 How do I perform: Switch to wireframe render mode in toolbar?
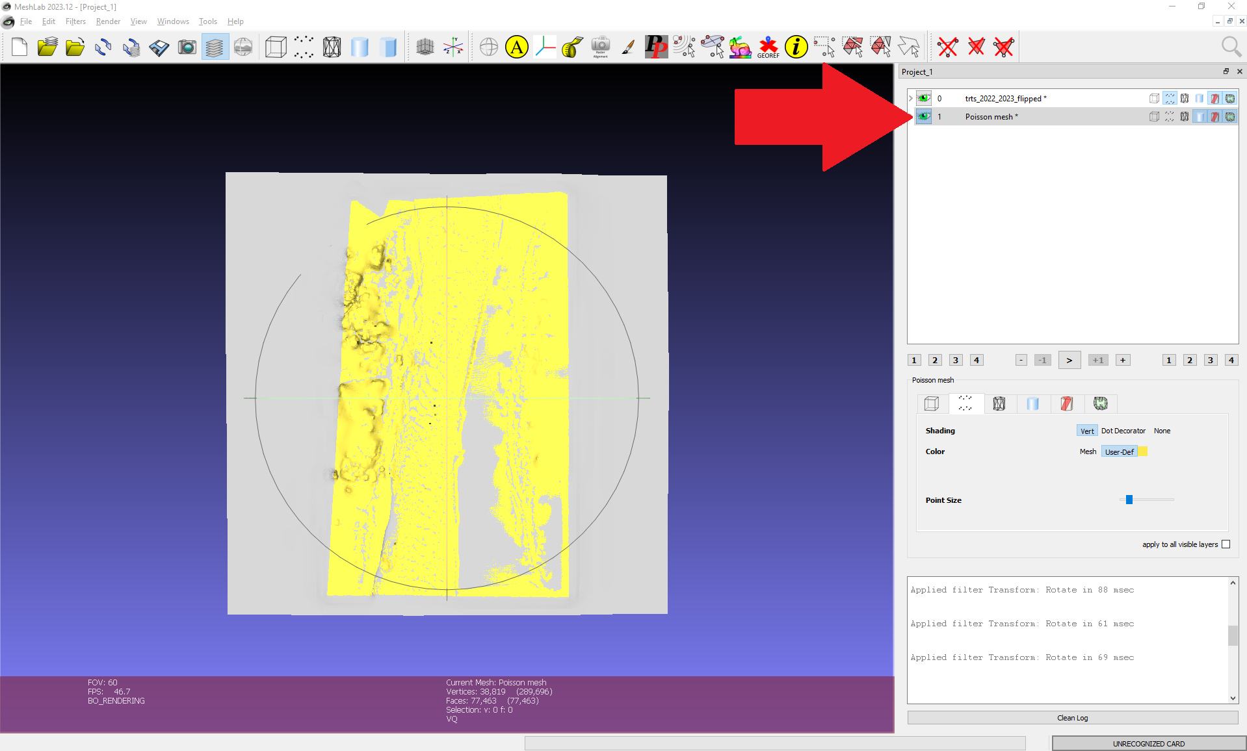coord(332,47)
